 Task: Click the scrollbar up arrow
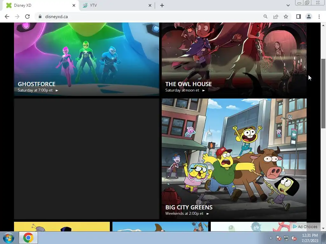(x=323, y=25)
